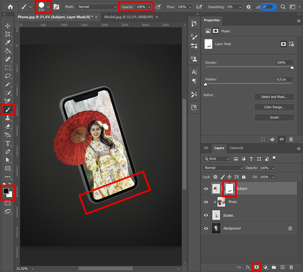This screenshot has width=303, height=272.
Task: Choose the Type tool
Action: [x=8, y=143]
